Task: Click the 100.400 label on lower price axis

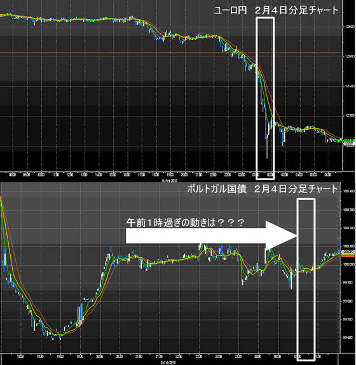Action: (x=348, y=192)
